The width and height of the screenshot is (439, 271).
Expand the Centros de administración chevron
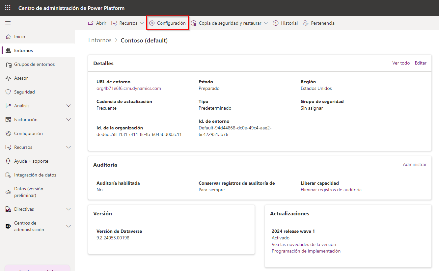point(69,226)
